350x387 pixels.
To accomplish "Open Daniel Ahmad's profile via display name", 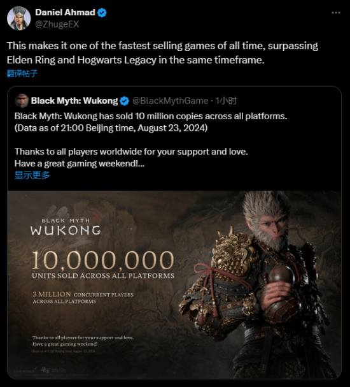I will pyautogui.click(x=65, y=12).
